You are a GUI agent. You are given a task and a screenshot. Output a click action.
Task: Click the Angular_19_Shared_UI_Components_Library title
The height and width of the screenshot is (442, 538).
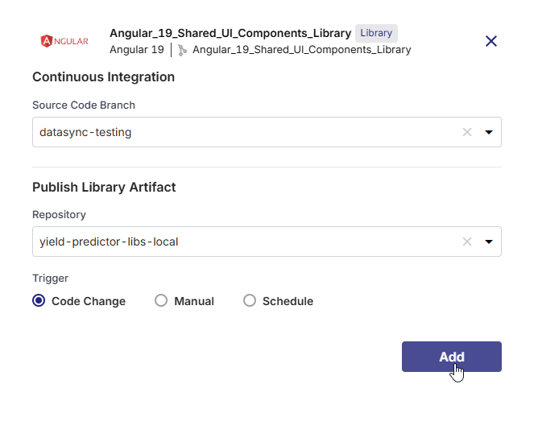pyautogui.click(x=230, y=33)
